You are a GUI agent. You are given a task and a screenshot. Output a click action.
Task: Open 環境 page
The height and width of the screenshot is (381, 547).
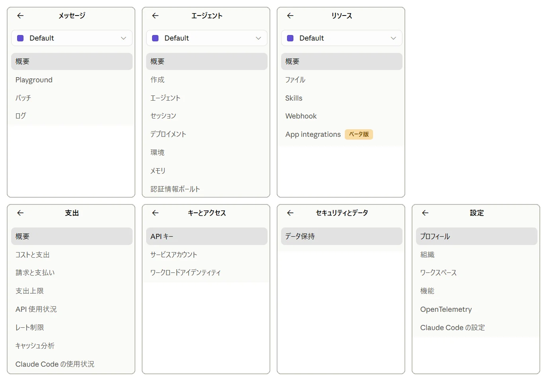(207, 152)
